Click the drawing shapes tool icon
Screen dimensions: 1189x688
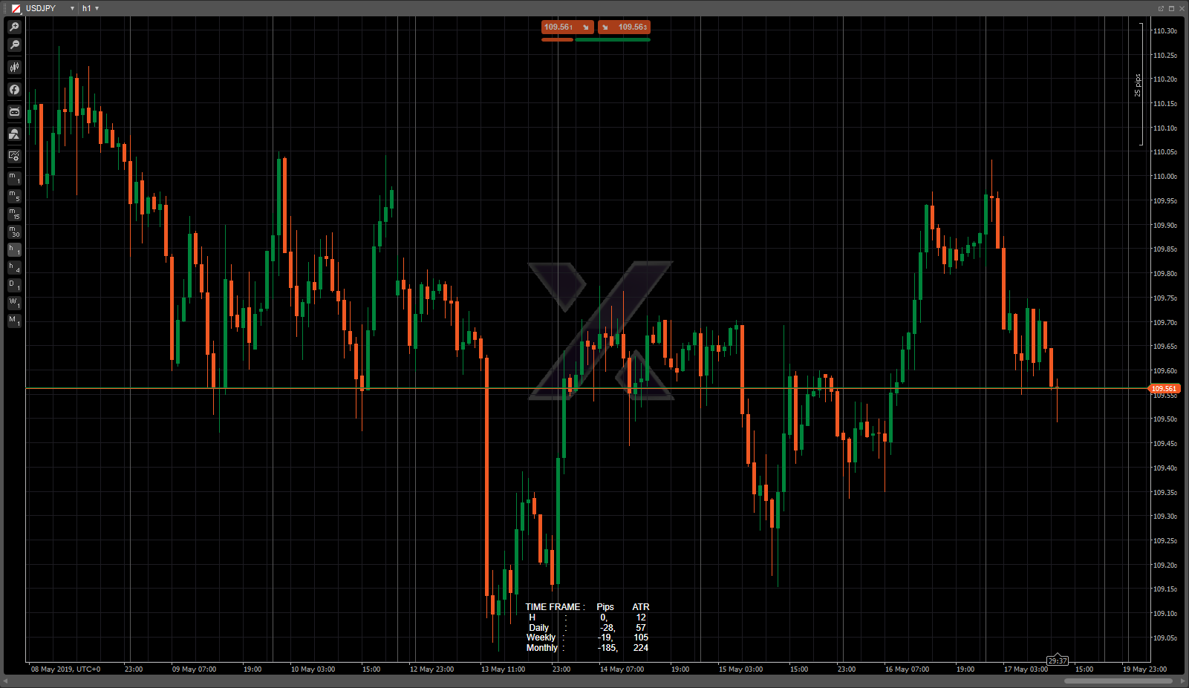point(14,134)
